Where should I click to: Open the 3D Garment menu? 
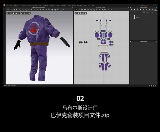[17, 5]
